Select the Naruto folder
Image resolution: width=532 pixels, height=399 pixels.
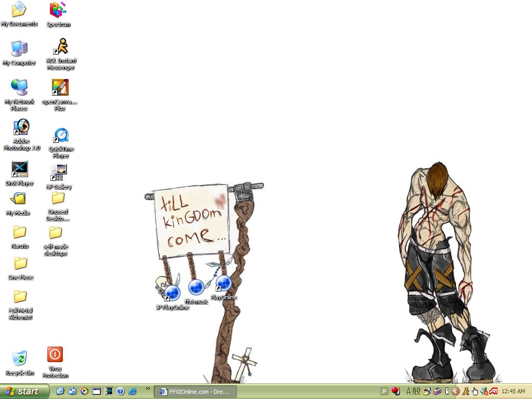coord(20,237)
